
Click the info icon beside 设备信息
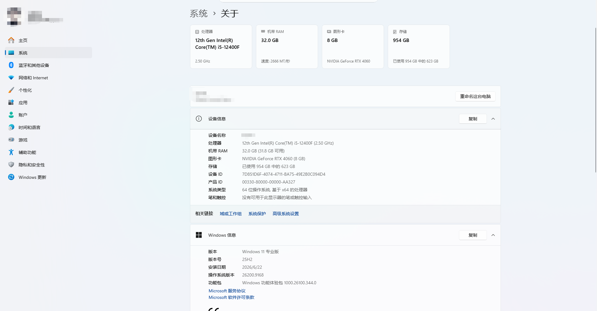(x=199, y=118)
